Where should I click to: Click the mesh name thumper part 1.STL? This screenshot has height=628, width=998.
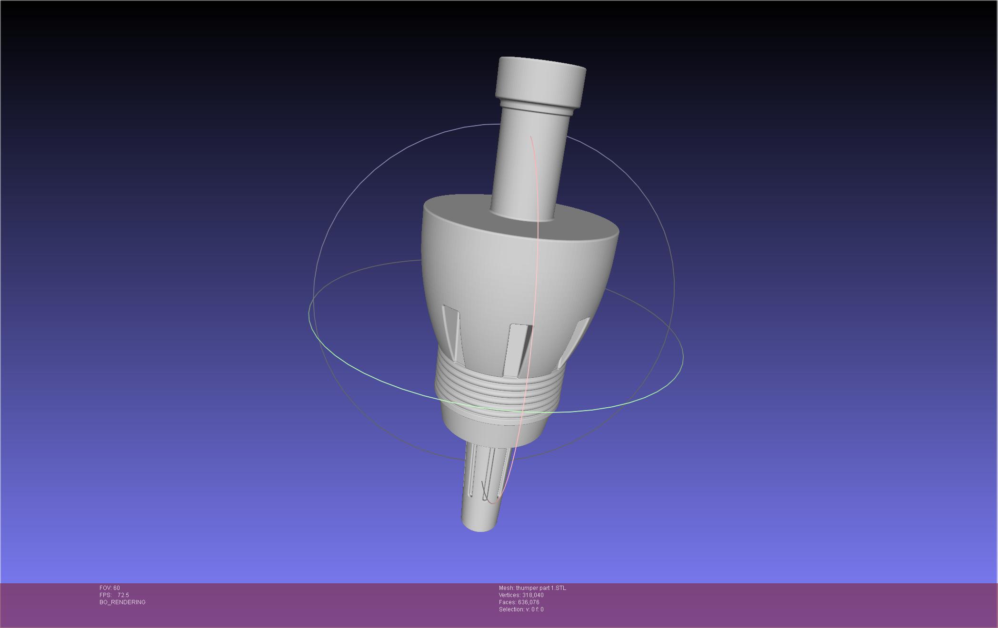pos(541,588)
